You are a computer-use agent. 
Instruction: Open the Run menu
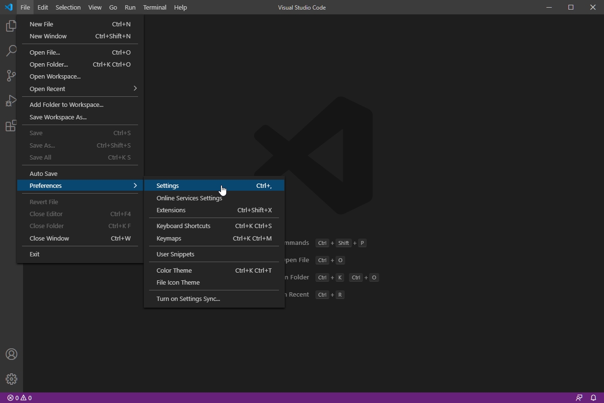coord(130,7)
